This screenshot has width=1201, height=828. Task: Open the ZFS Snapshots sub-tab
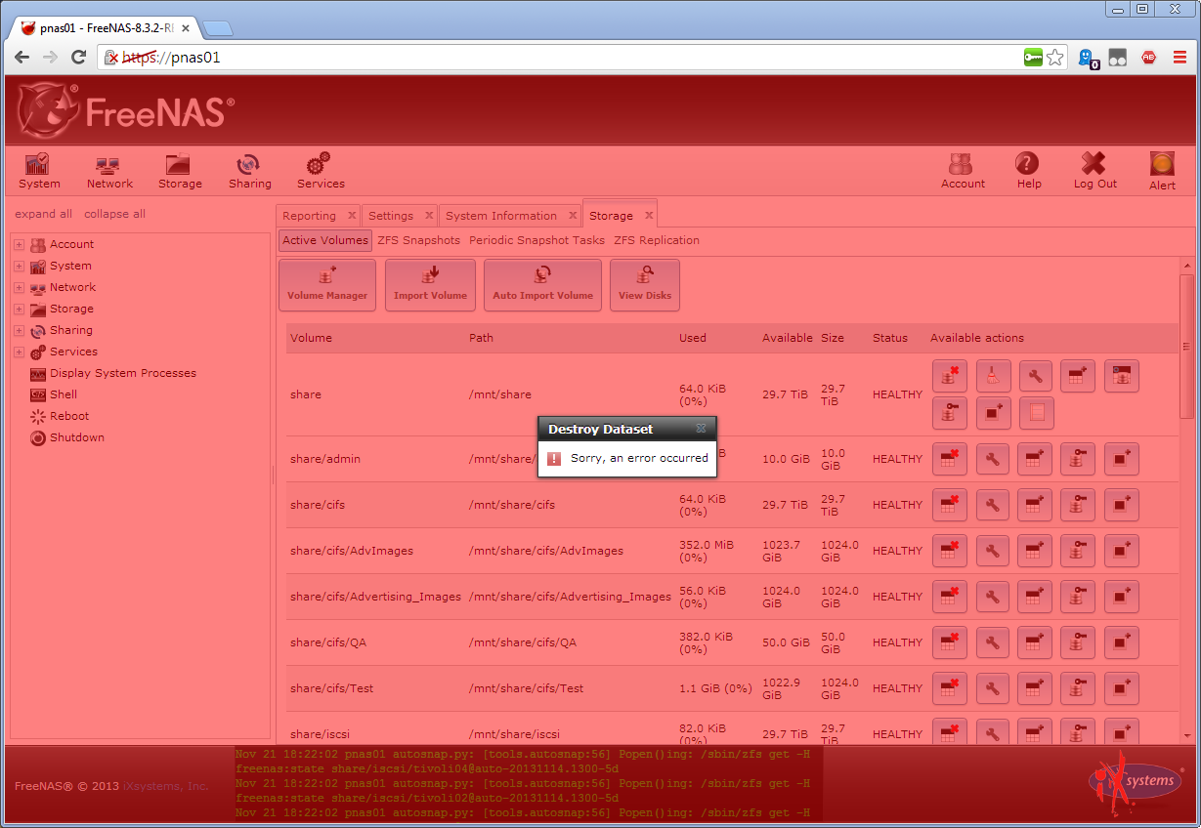pyautogui.click(x=418, y=240)
